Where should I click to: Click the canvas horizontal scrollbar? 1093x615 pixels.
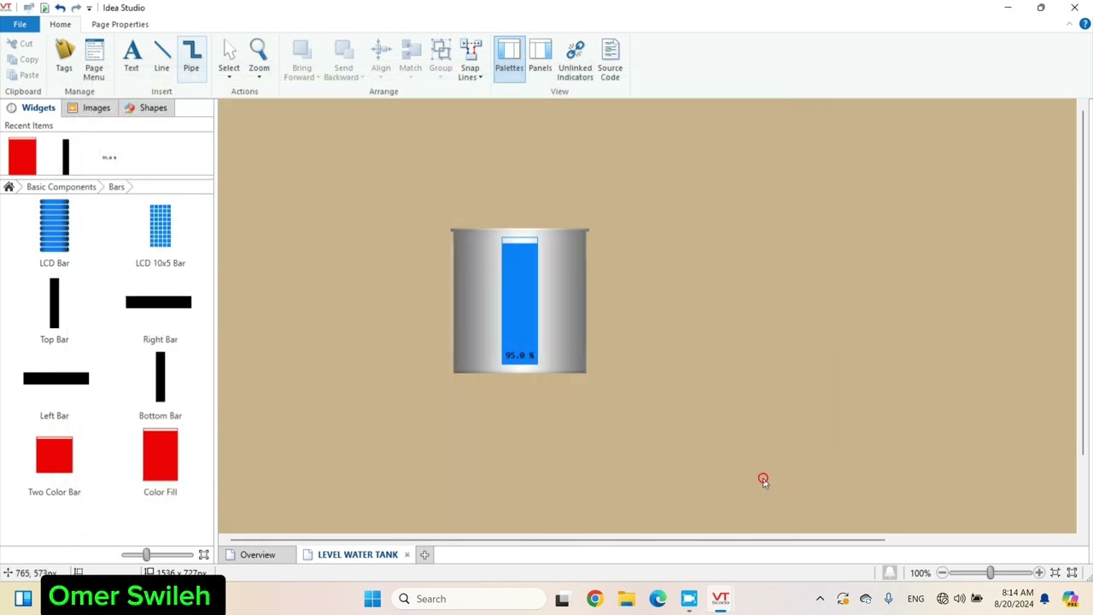pyautogui.click(x=557, y=540)
